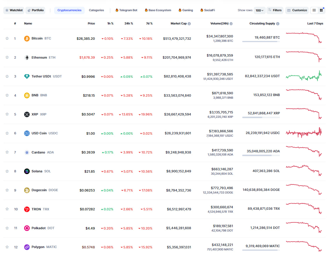Star Ethereum to add to watchlist
Screen dimensions: 329x256
point(7,57)
